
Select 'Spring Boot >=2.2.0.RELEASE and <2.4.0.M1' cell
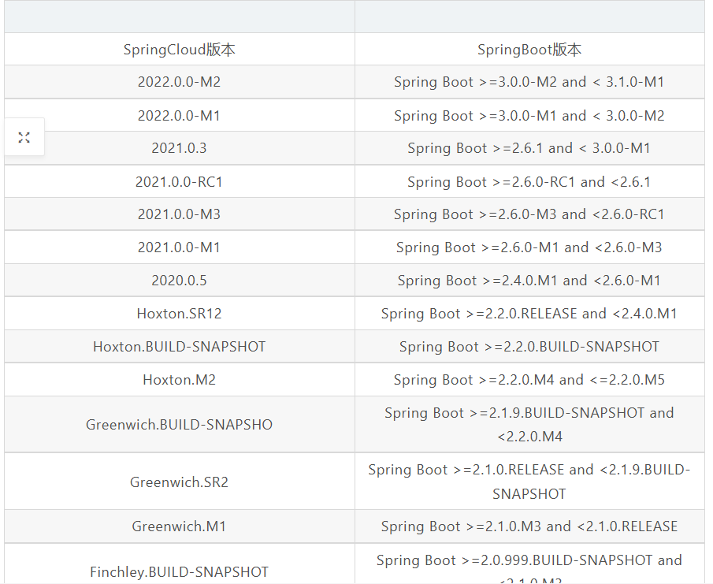[529, 314]
